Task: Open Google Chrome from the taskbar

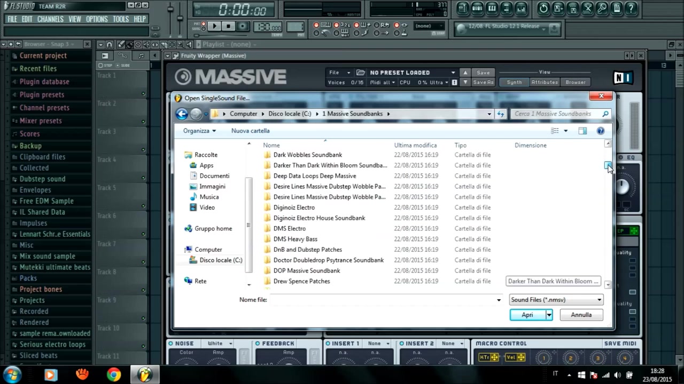Action: pos(113,375)
